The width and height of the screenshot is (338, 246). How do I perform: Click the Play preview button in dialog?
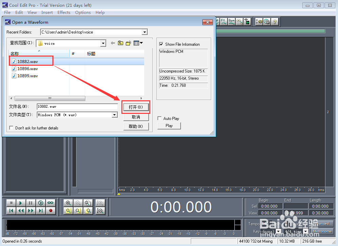click(x=169, y=126)
